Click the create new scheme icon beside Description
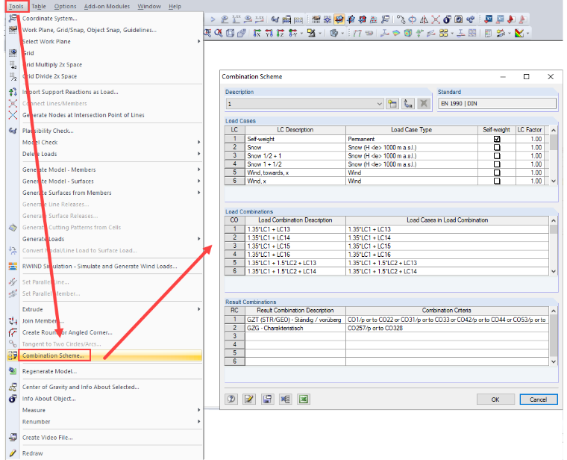567x460 pixels. click(x=392, y=104)
